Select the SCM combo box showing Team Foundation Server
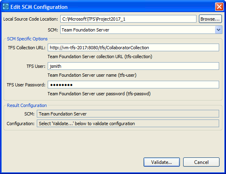Viewport: 226px width, 174px height. (141, 30)
